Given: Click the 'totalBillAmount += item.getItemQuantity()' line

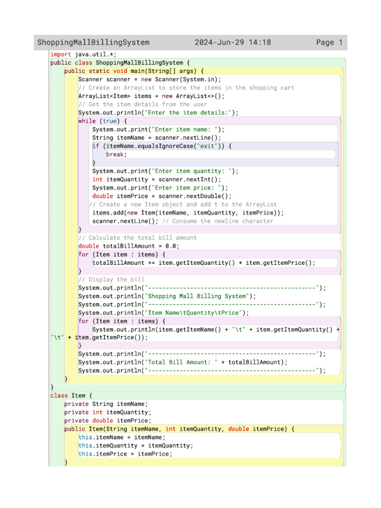Looking at the screenshot, I should (x=204, y=263).
